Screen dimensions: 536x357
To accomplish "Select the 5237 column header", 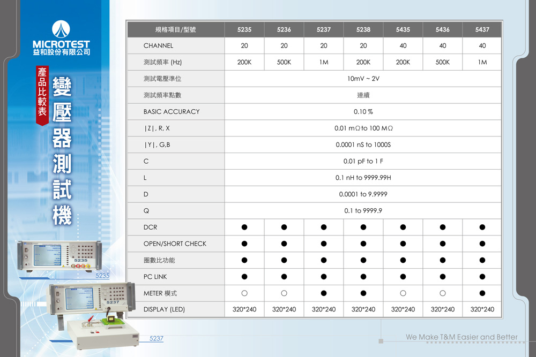I will [x=324, y=29].
